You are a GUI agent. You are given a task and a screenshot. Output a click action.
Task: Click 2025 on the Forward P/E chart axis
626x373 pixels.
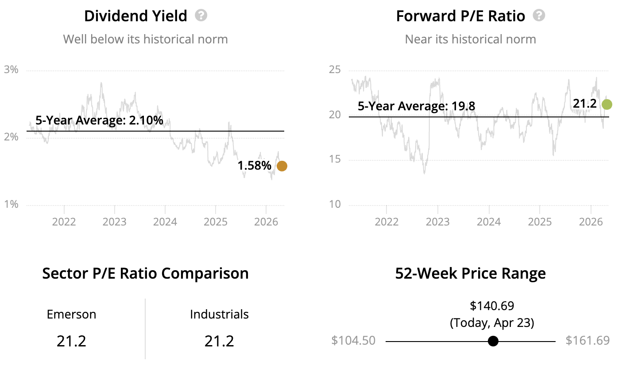(x=540, y=221)
